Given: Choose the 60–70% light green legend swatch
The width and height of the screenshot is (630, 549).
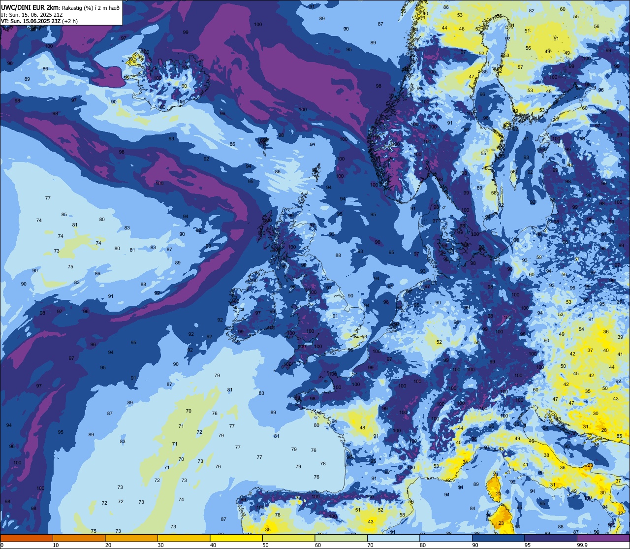Looking at the screenshot, I should [341, 538].
